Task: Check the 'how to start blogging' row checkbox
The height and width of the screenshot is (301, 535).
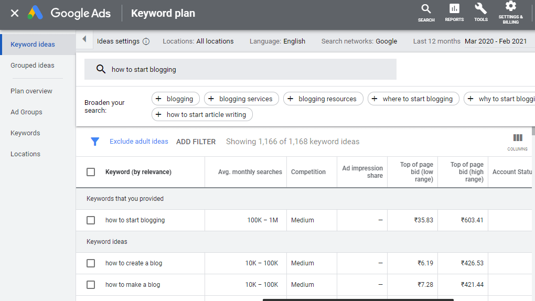Action: (x=91, y=220)
